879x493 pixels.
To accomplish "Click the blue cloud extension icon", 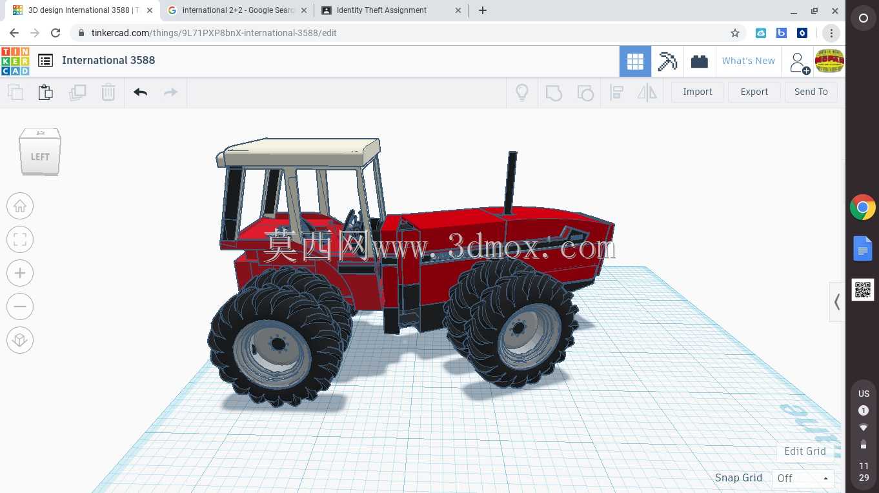I will (x=761, y=33).
